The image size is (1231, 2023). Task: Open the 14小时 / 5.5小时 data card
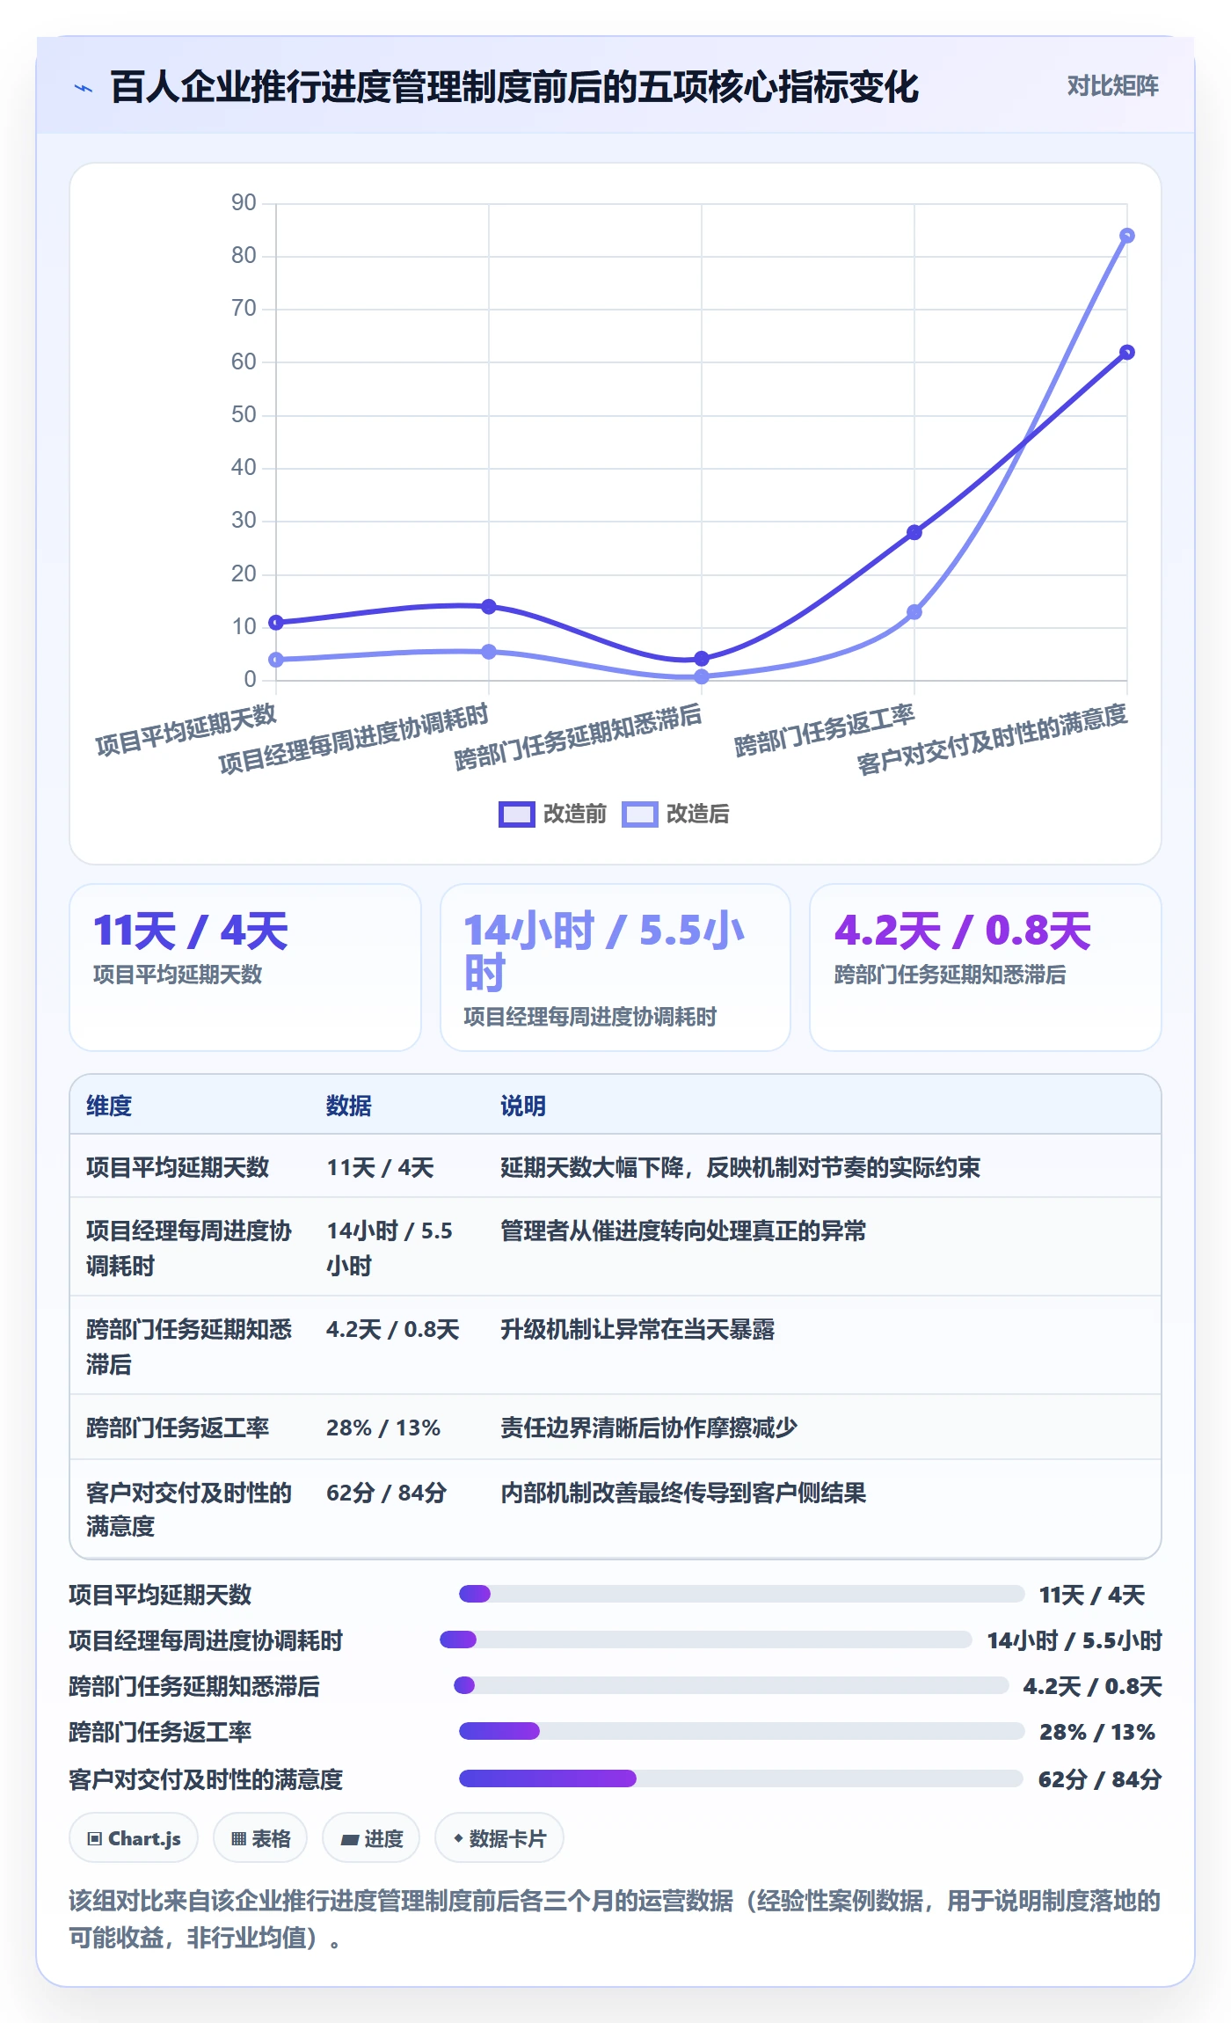(x=615, y=967)
